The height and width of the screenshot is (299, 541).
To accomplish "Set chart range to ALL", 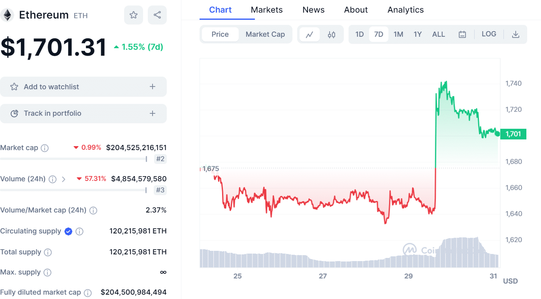I will (x=439, y=34).
